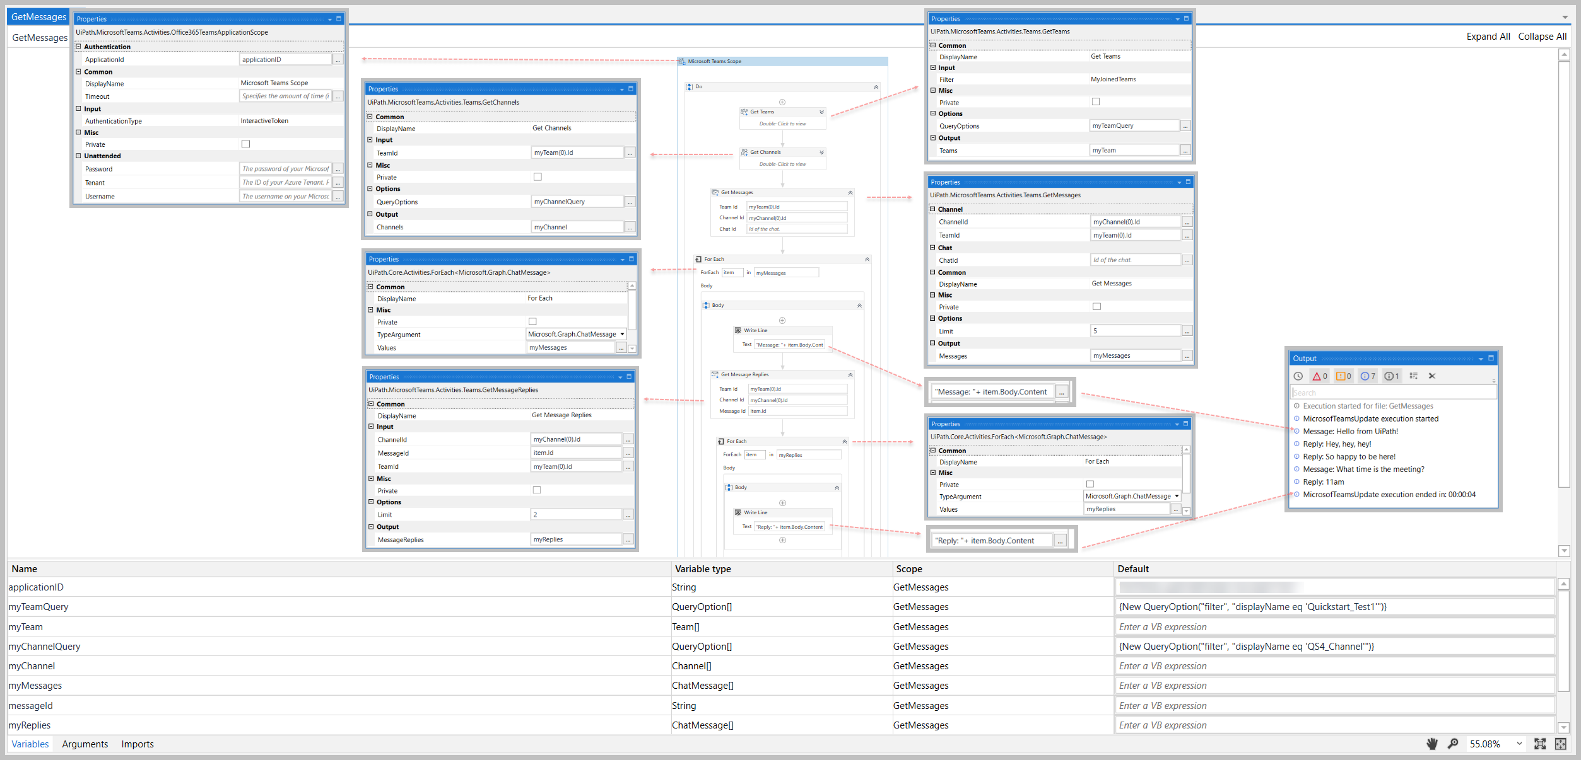Click the plus icon above first Write Line
Image resolution: width=1581 pixels, height=760 pixels.
[x=782, y=321]
